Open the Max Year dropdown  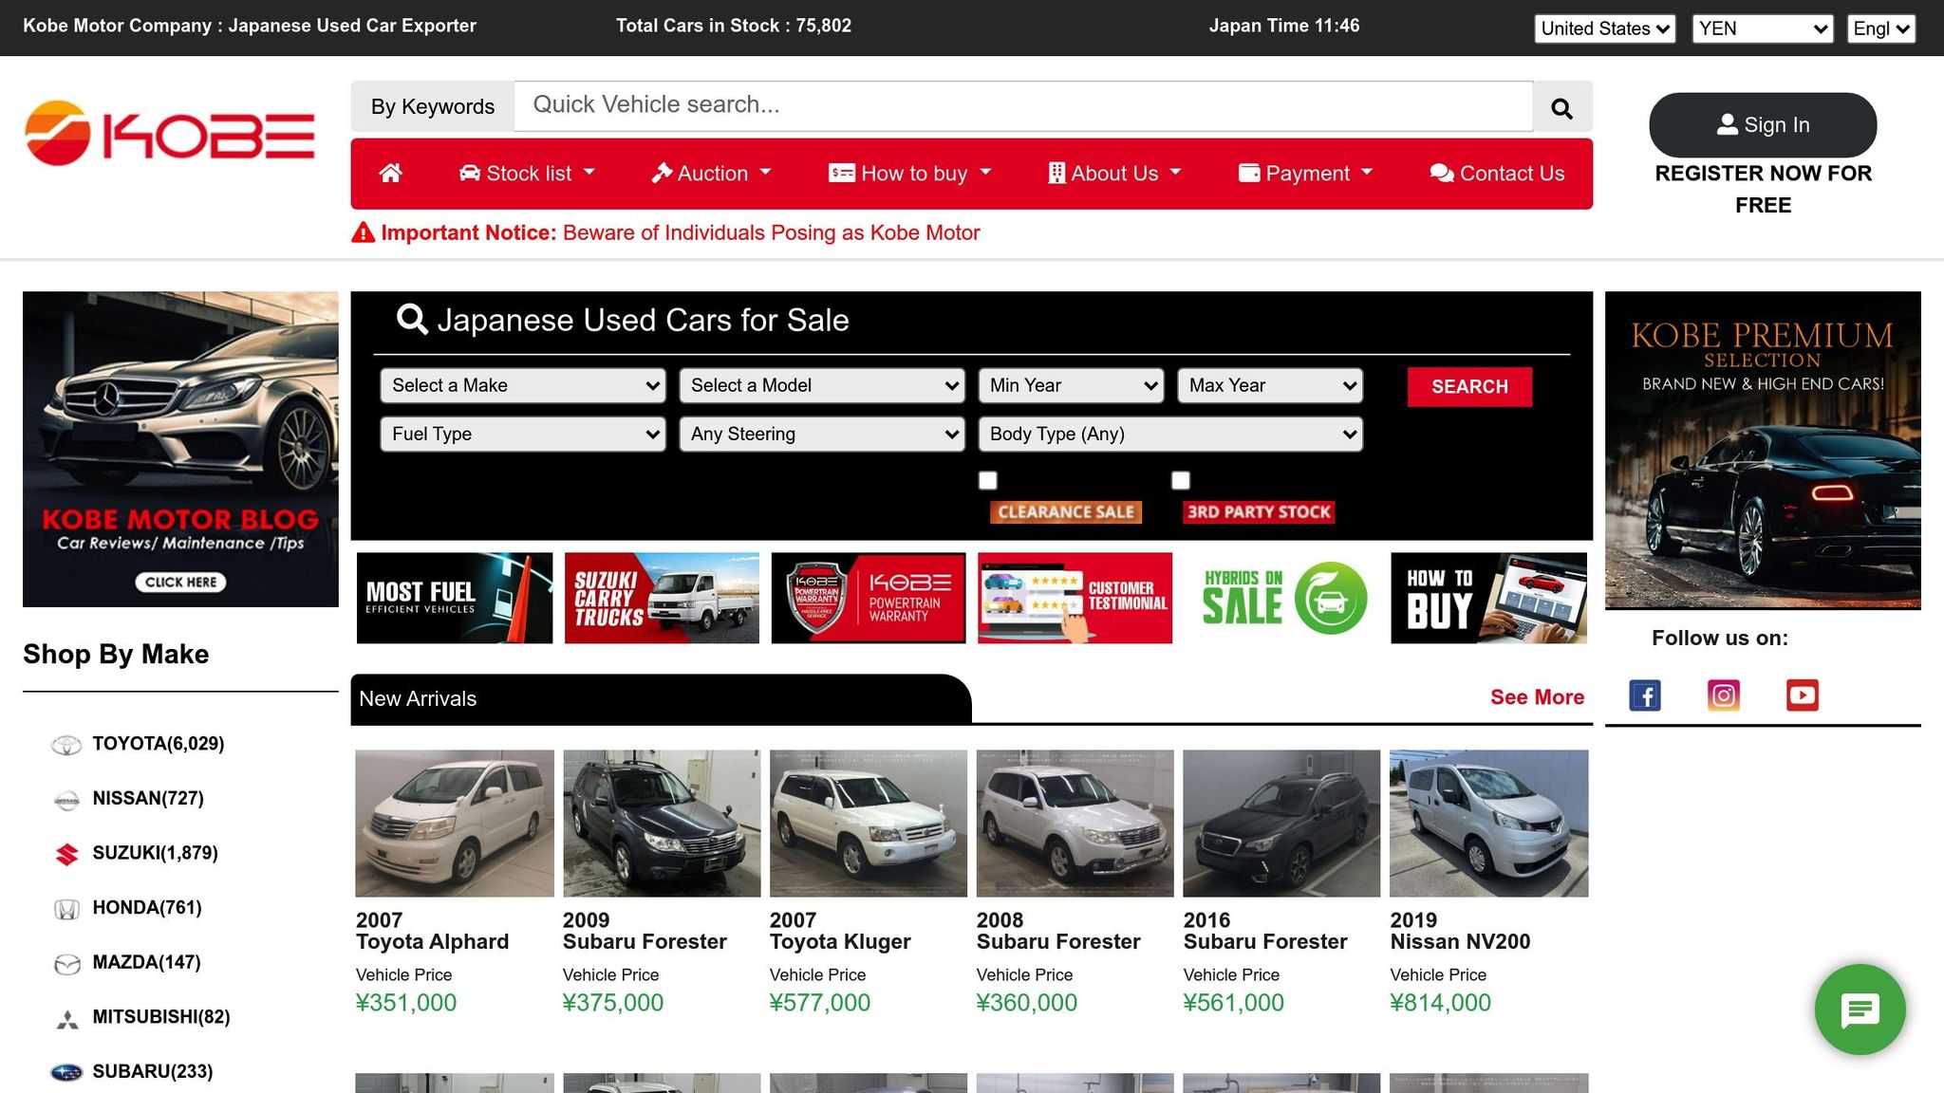[1270, 385]
